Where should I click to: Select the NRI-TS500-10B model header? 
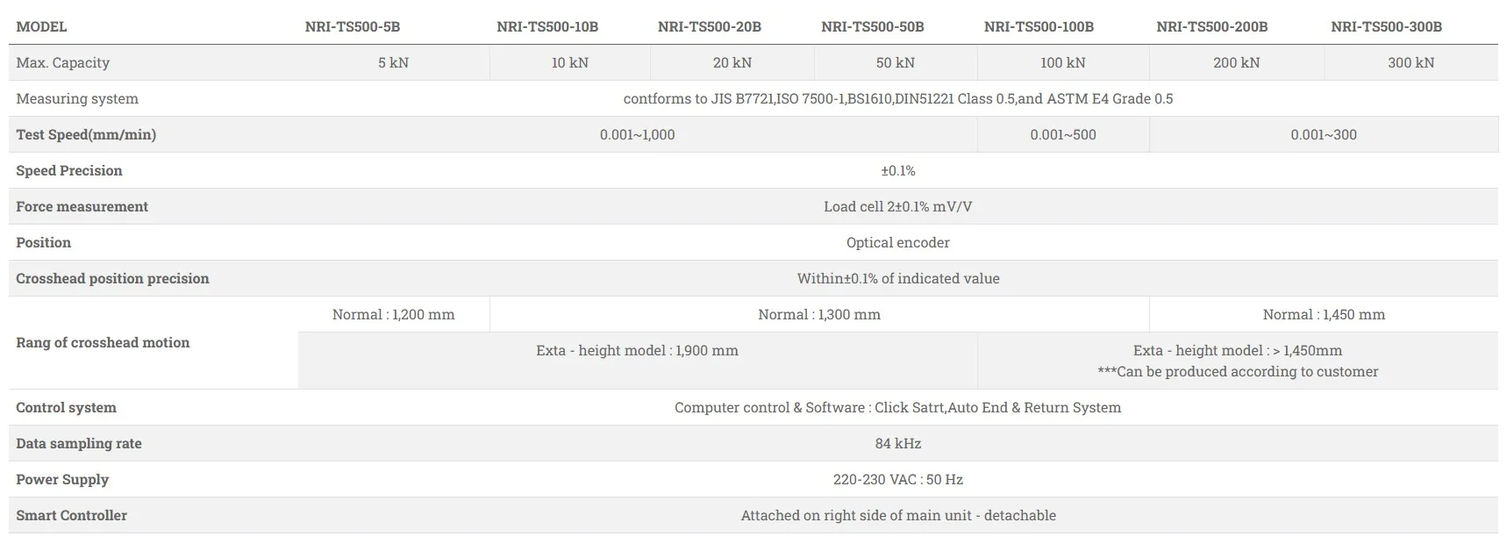546,26
